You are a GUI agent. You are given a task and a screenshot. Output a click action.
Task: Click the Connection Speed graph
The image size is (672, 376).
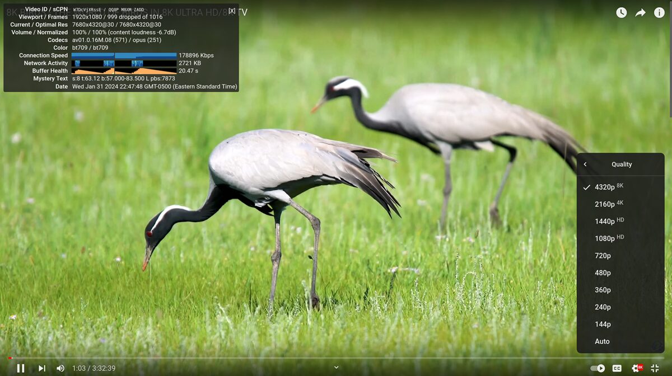(124, 55)
